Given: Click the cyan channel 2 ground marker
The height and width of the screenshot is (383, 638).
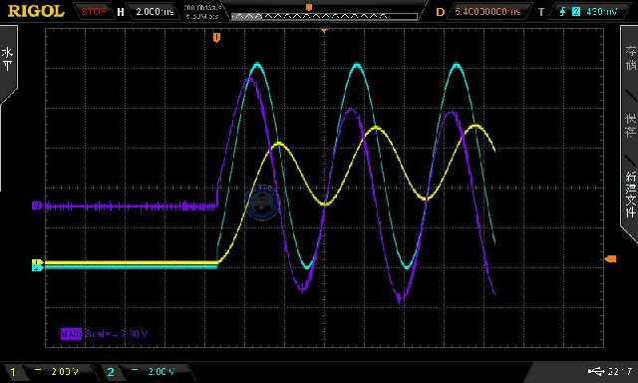Looking at the screenshot, I should coord(37,268).
